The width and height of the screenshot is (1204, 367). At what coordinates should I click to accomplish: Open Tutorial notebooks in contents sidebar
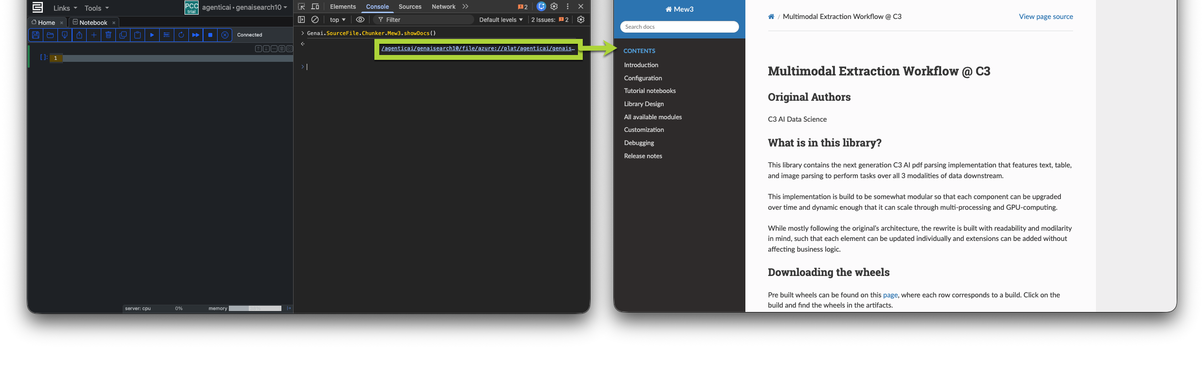tap(649, 91)
